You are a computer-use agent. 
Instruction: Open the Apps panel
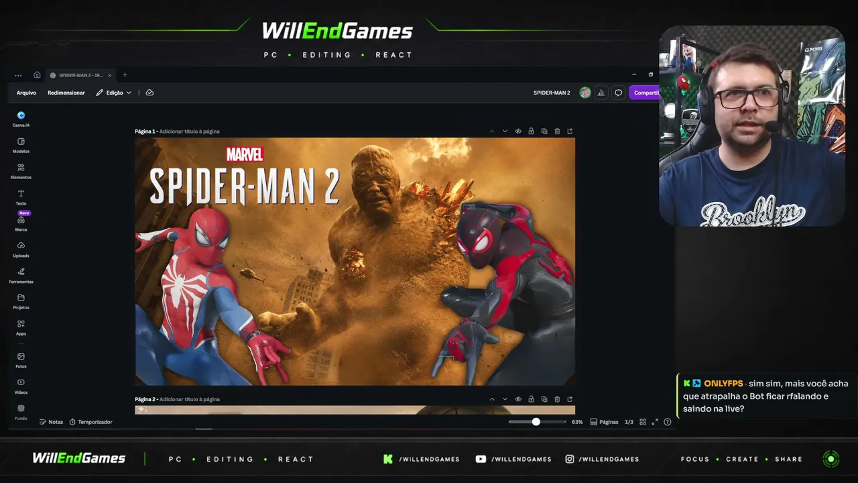pyautogui.click(x=21, y=327)
